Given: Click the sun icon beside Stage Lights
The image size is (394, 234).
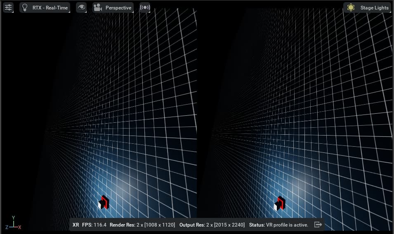Looking at the screenshot, I should 351,7.
